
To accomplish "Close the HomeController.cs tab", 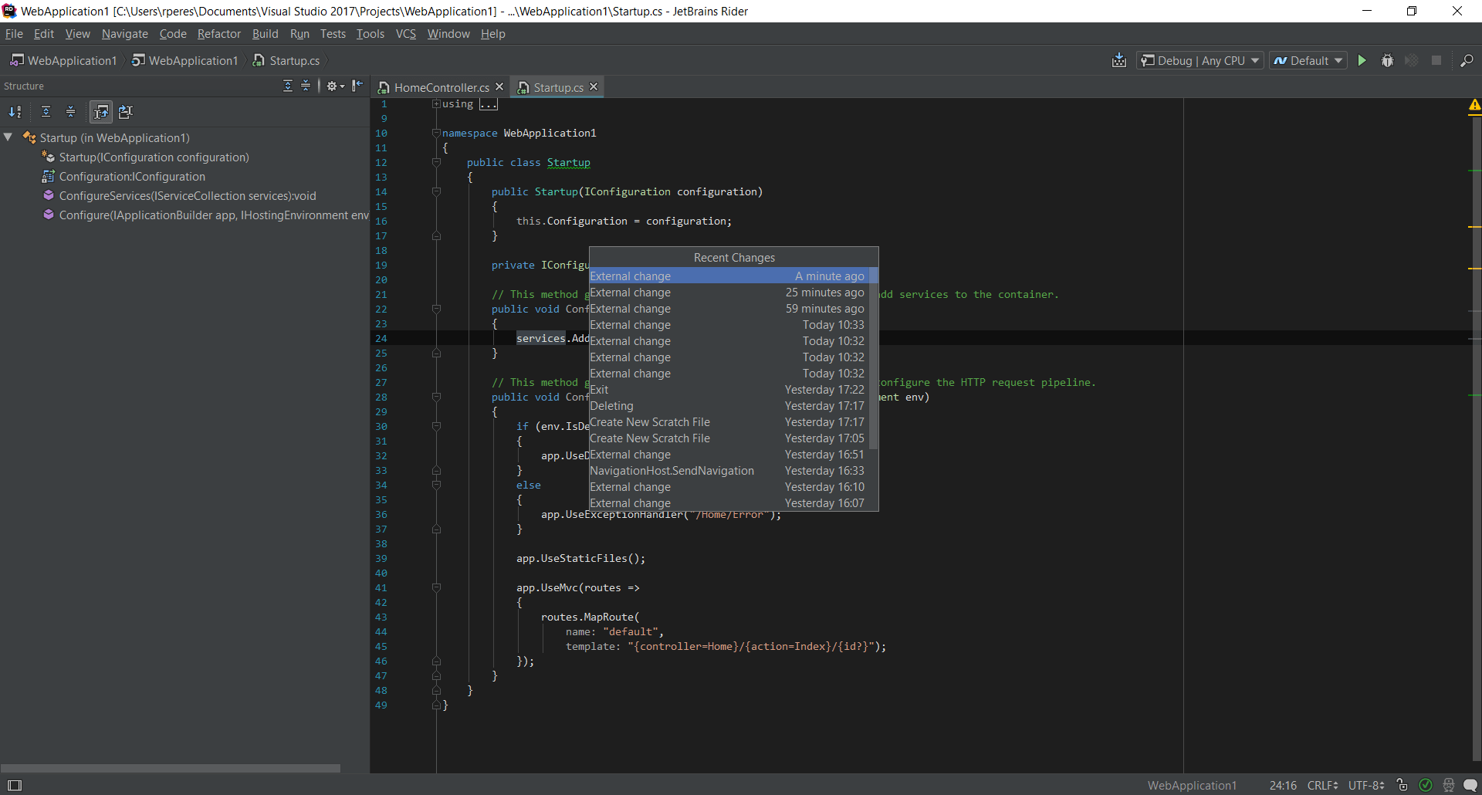I will pos(499,86).
